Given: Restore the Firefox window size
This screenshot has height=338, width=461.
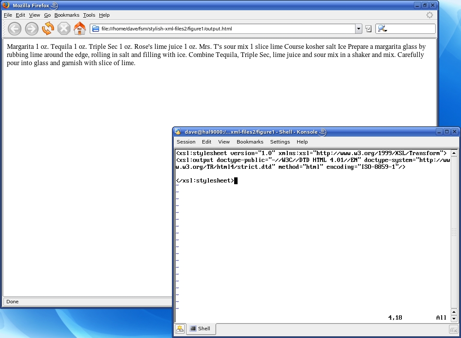Looking at the screenshot, I should (x=425, y=5).
